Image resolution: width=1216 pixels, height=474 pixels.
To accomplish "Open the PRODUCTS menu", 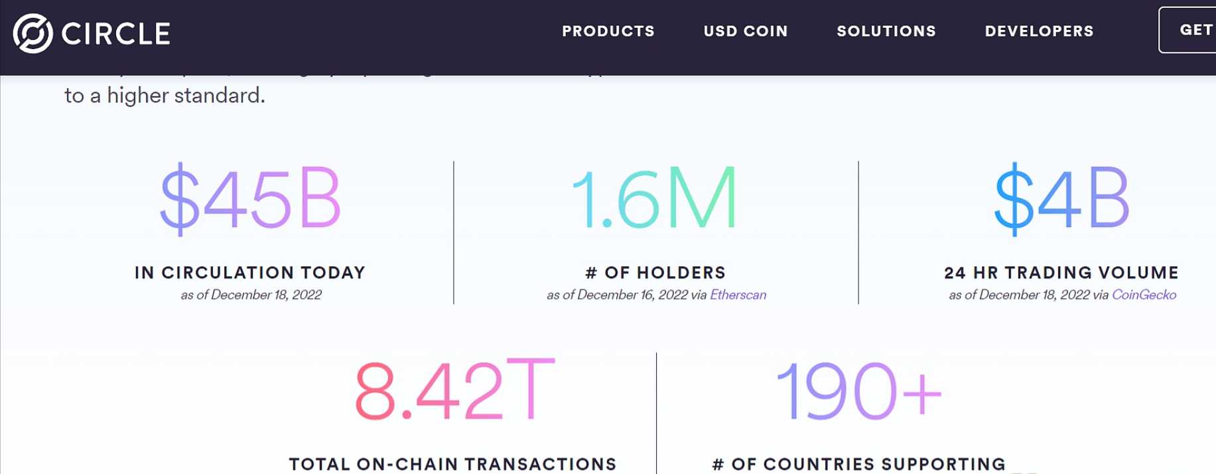I will coord(608,31).
